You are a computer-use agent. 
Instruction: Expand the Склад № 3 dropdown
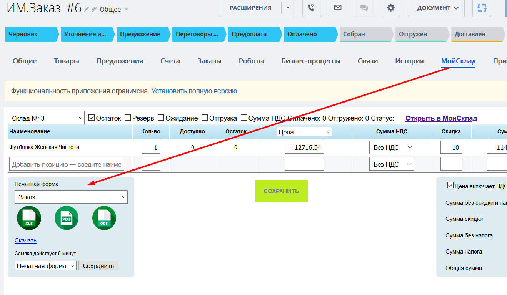pyautogui.click(x=46, y=118)
